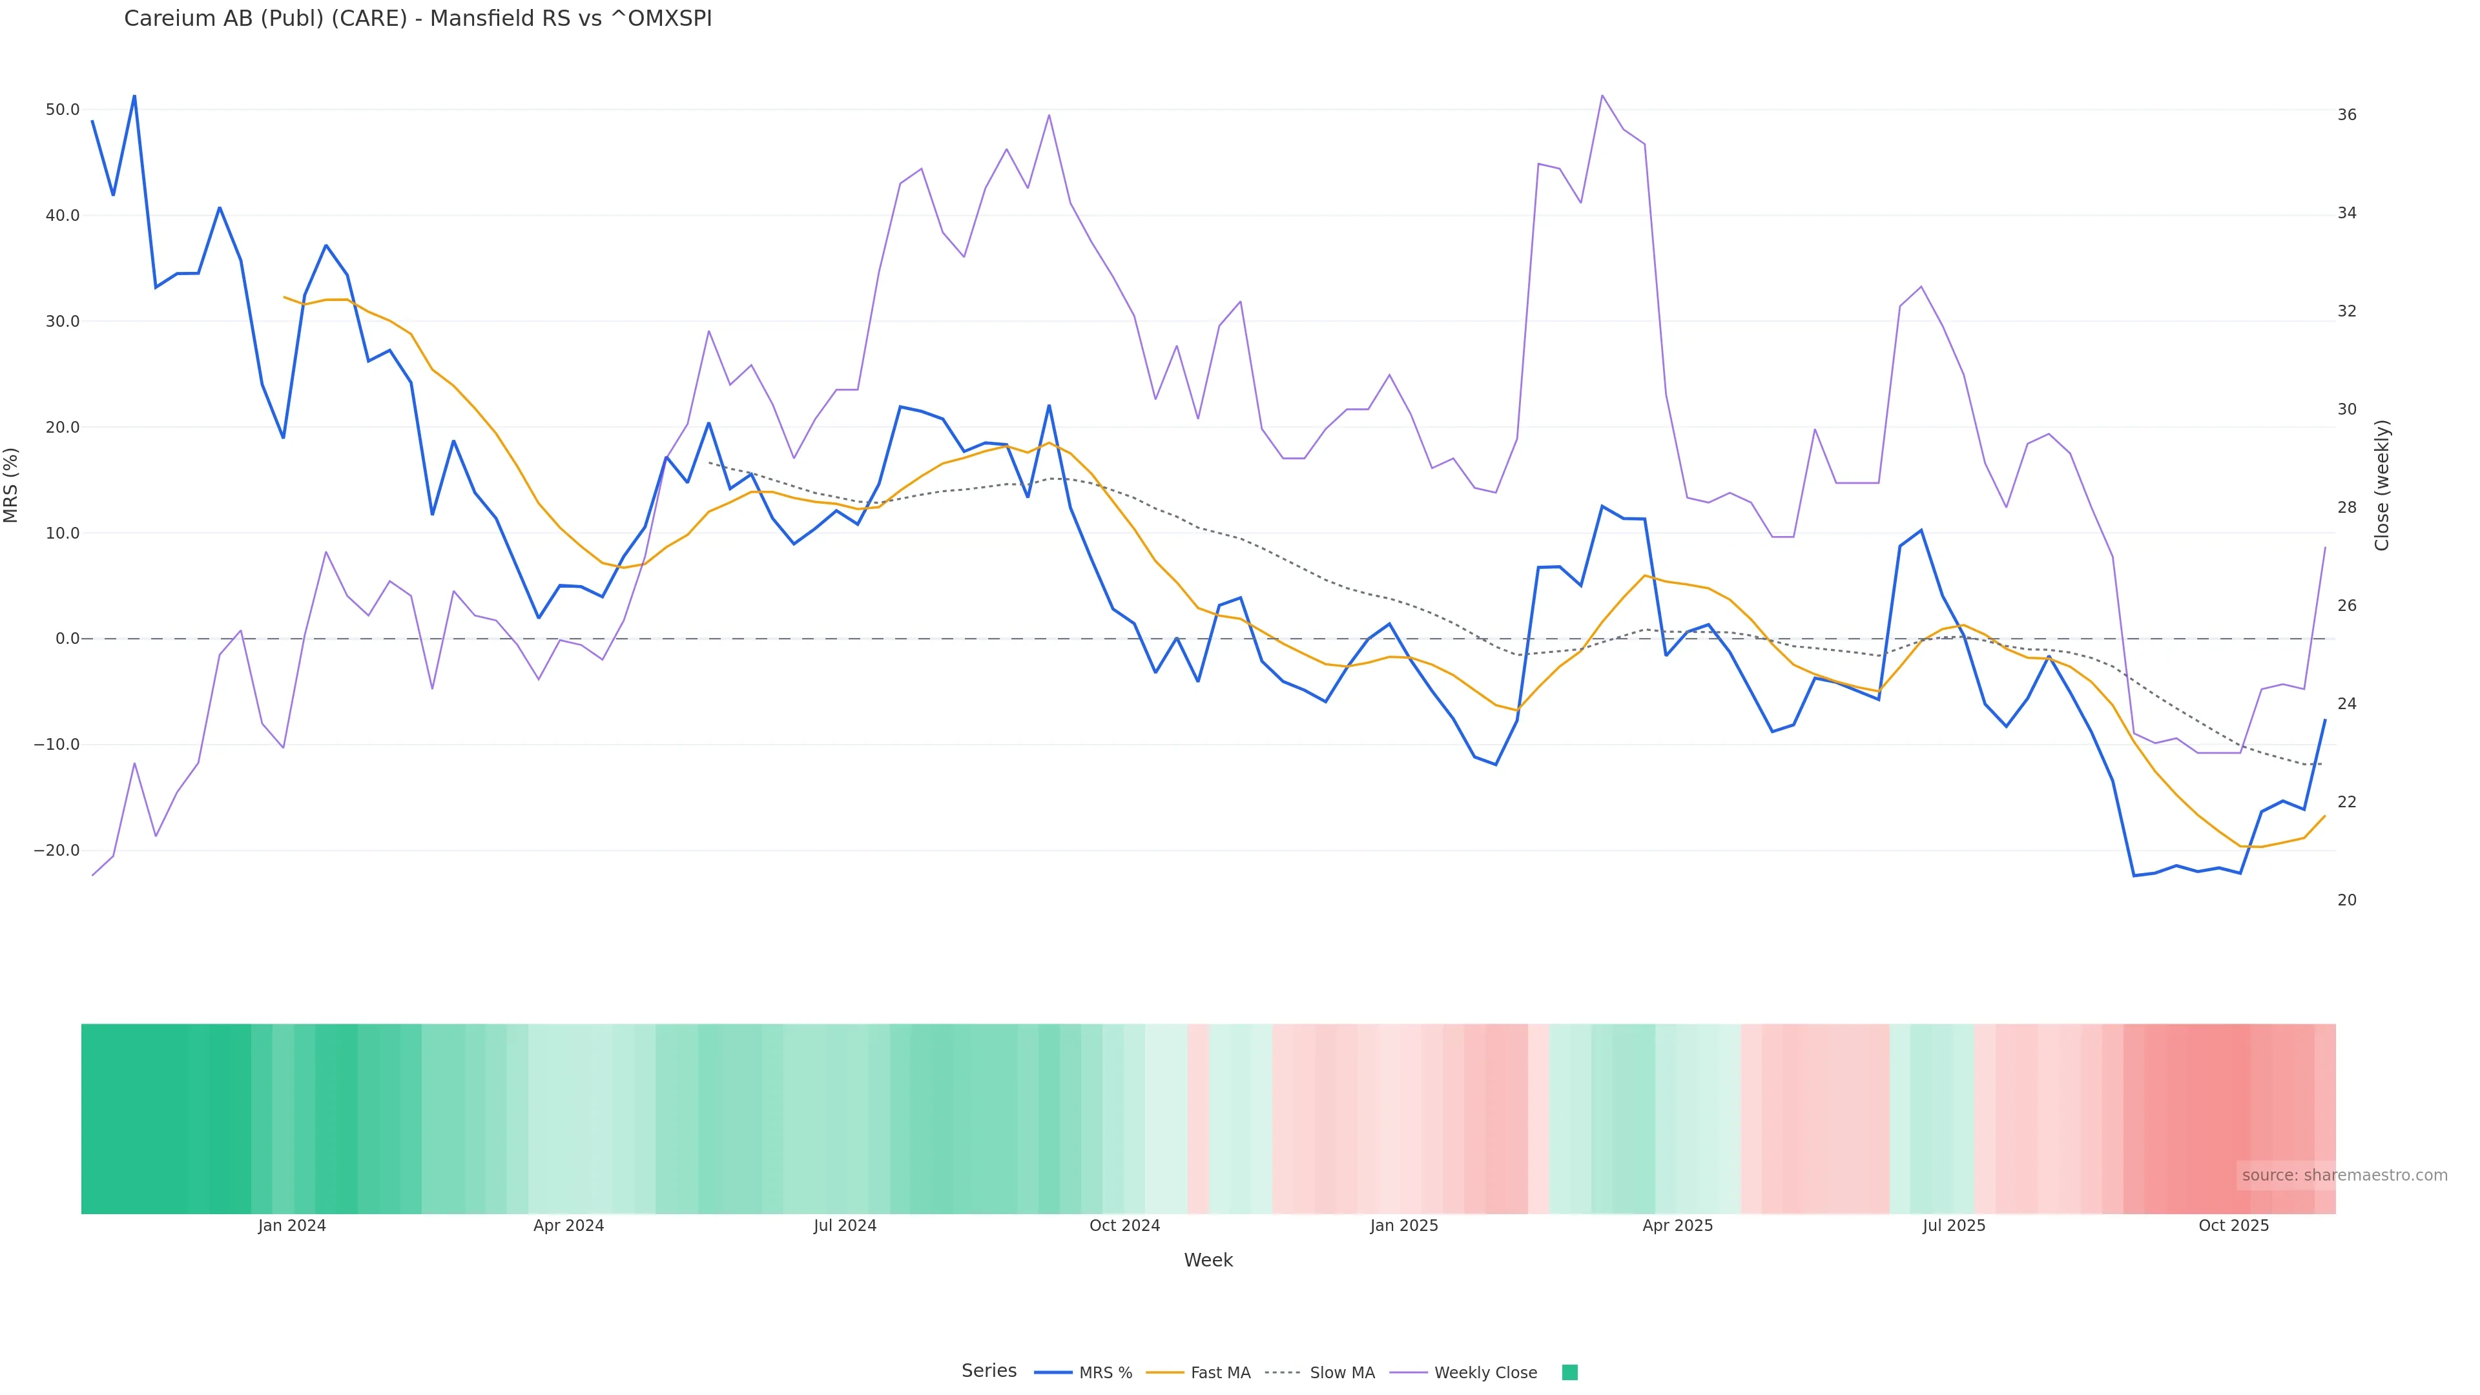This screenshot has width=2480, height=1395.
Task: Click the Jul 2024 axis tick
Action: click(844, 1226)
